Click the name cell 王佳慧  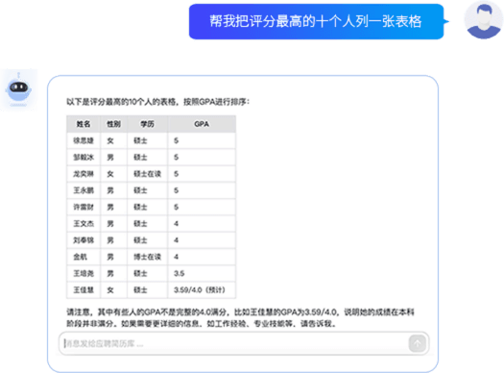(84, 290)
